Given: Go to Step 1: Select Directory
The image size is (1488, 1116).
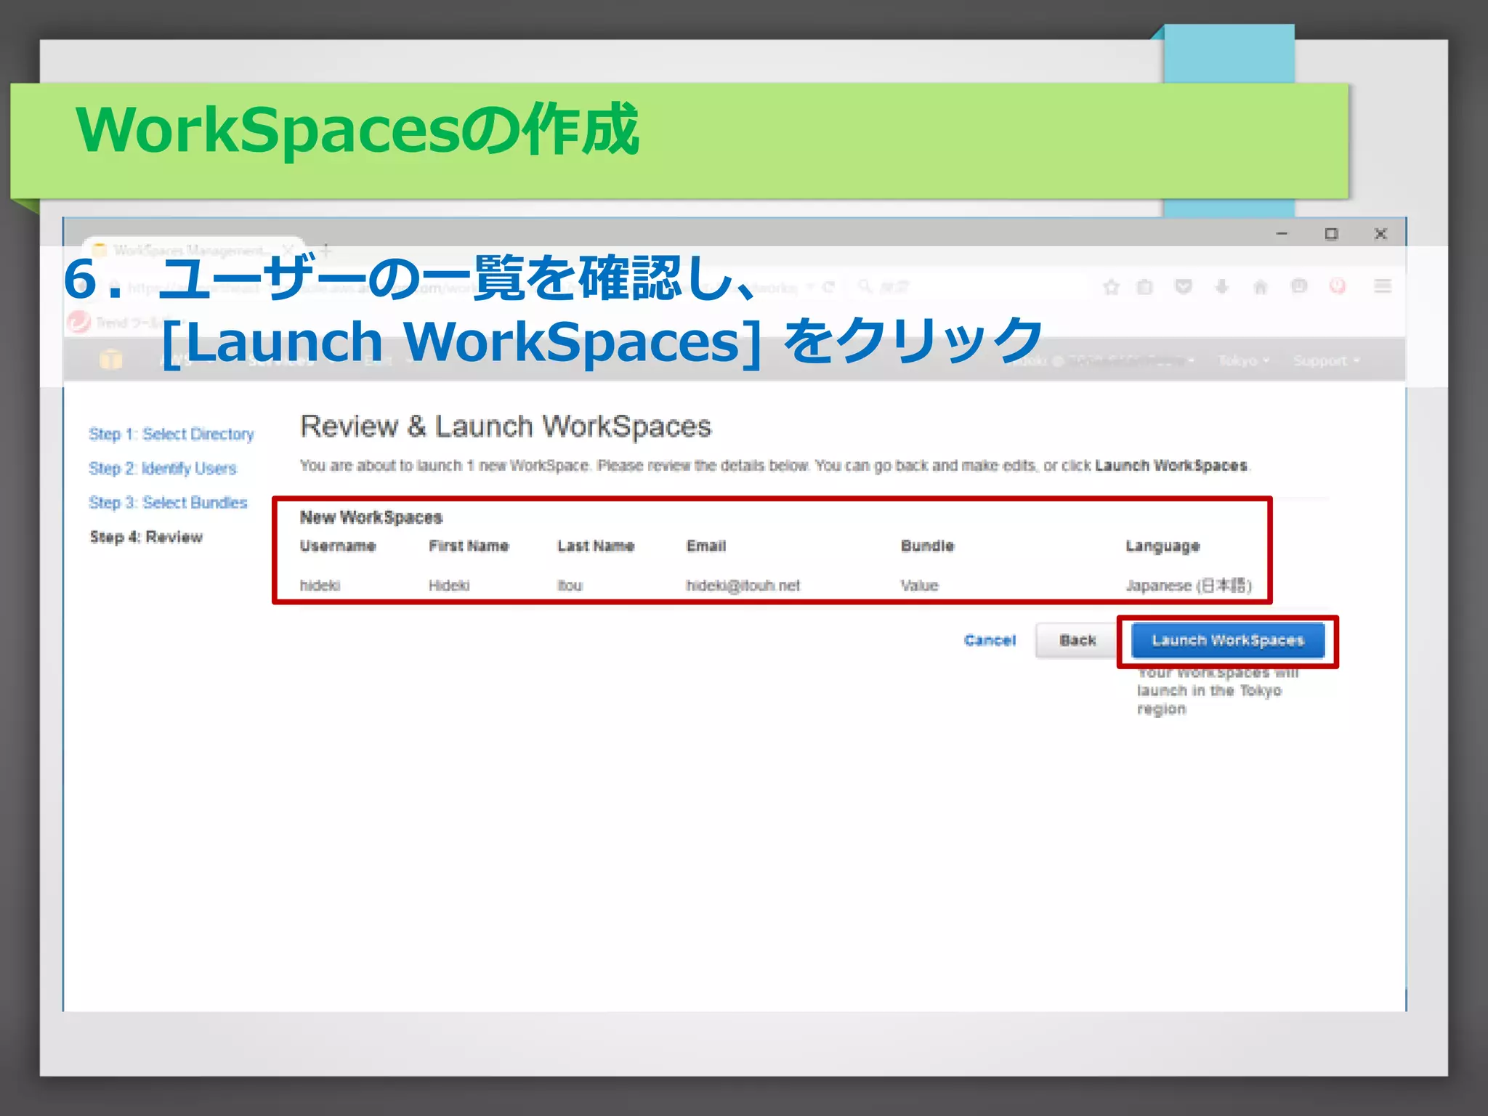Looking at the screenshot, I should [x=171, y=434].
